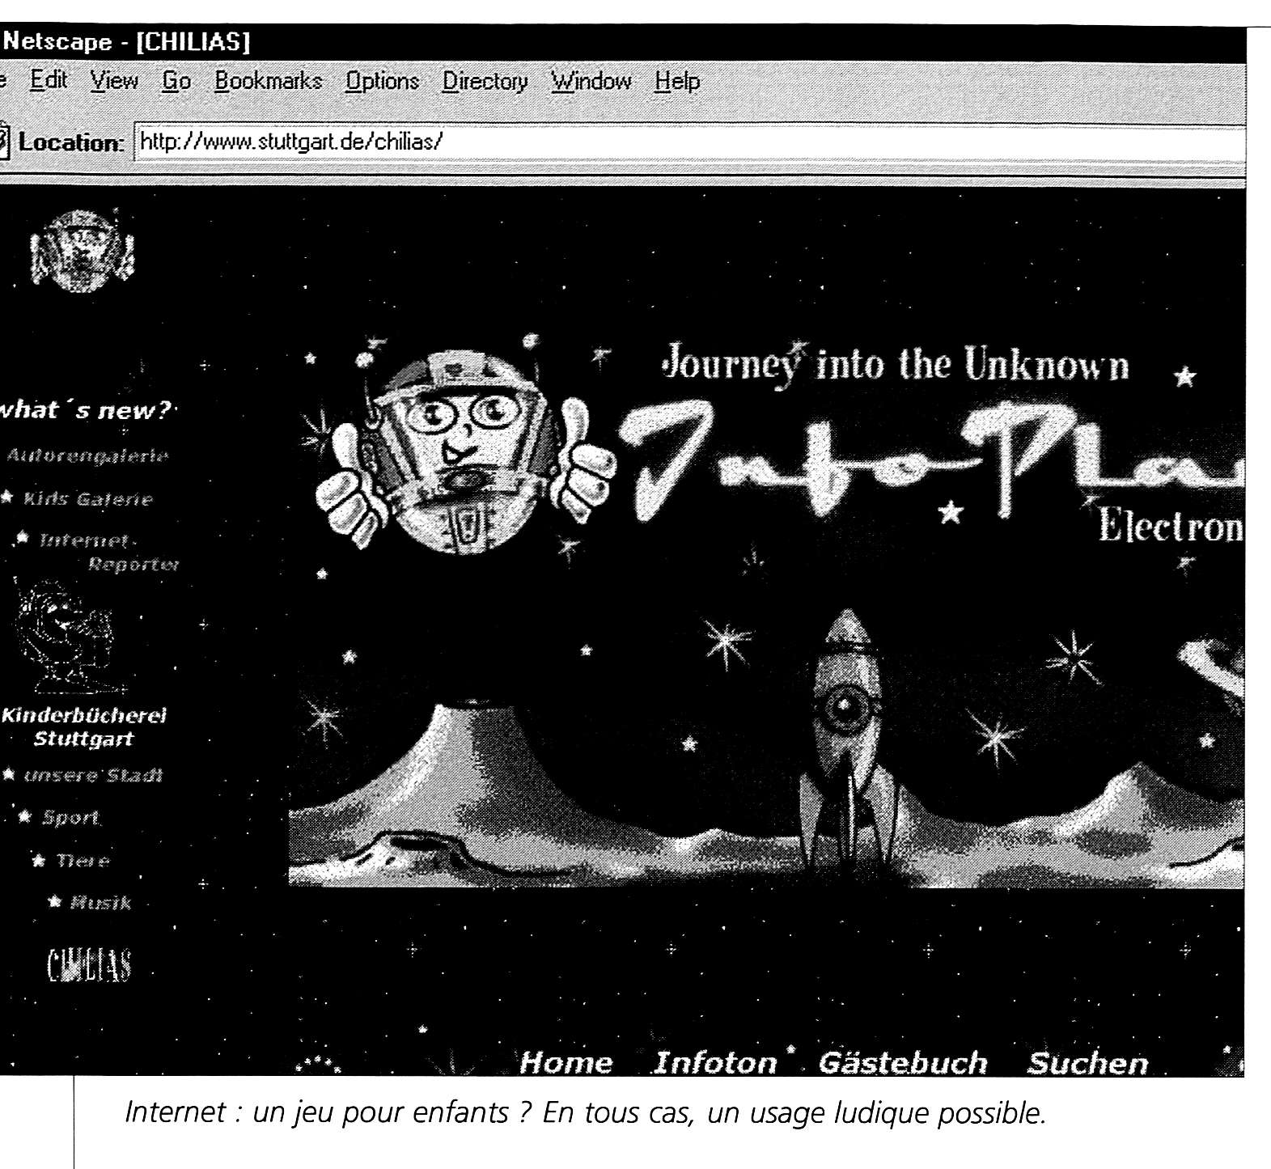Click the CHILIAS logo in sidebar

[89, 965]
